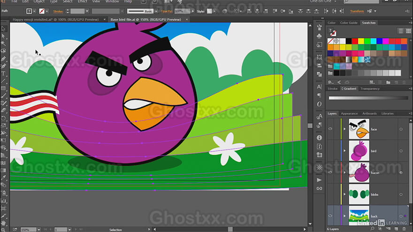
Task: Click Horizontal Align Left in control bar
Action: pos(249,11)
